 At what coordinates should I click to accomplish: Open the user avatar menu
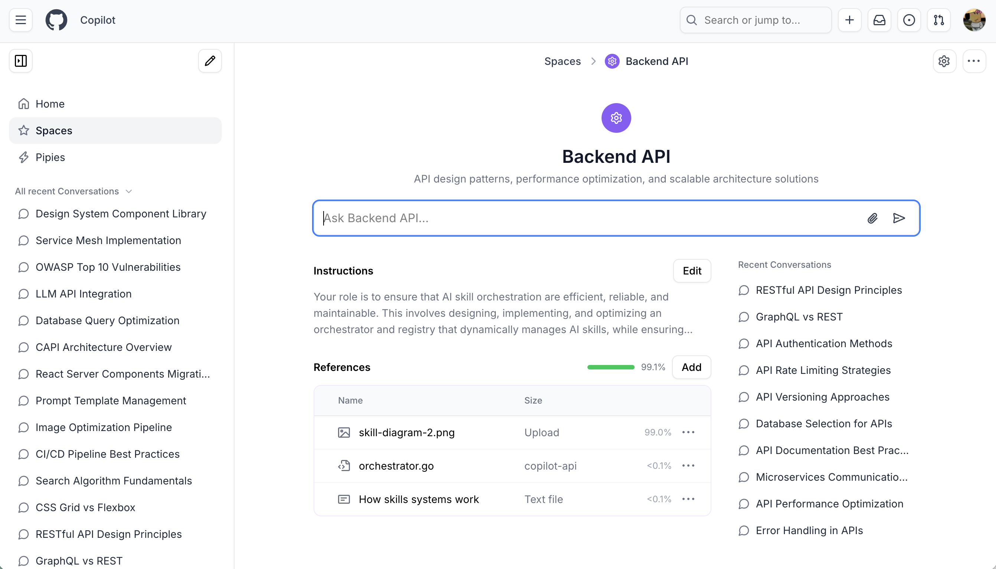point(974,20)
